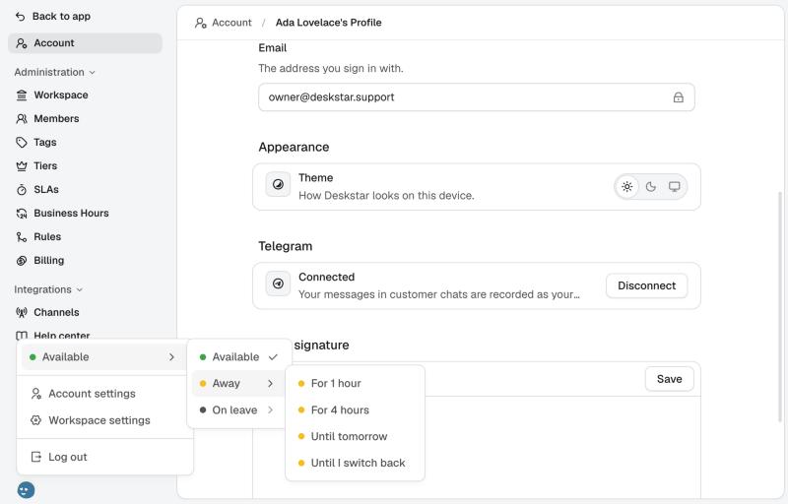788x504 pixels.
Task: Open Workspace settings from the user menu
Action: (x=104, y=420)
